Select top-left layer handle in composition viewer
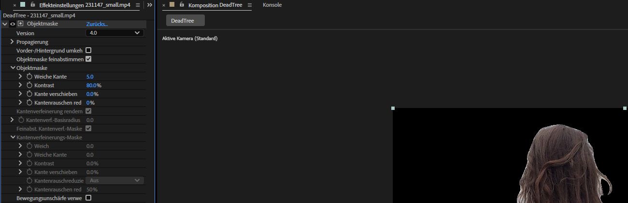The width and height of the screenshot is (628, 203). point(393,108)
